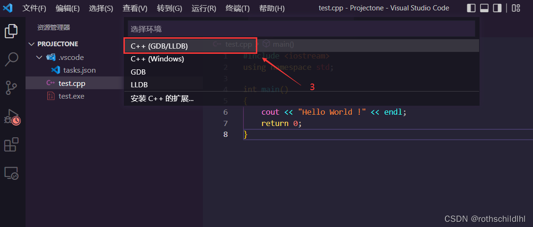Select 安装 C++ 的扩展... option

(302, 99)
